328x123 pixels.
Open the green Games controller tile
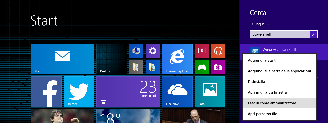coord(202,67)
